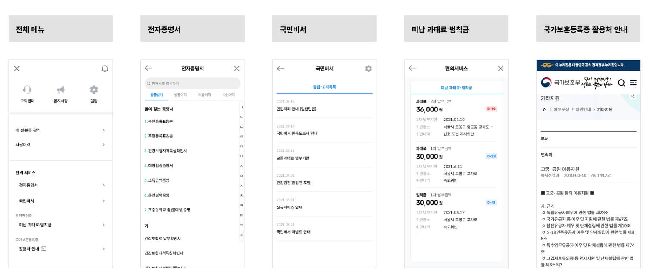Click the D-23 badge
This screenshot has height=277, width=651.
(491, 156)
